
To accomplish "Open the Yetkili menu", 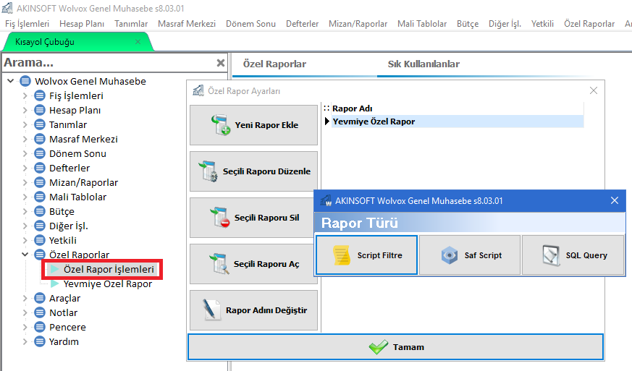I will point(542,24).
